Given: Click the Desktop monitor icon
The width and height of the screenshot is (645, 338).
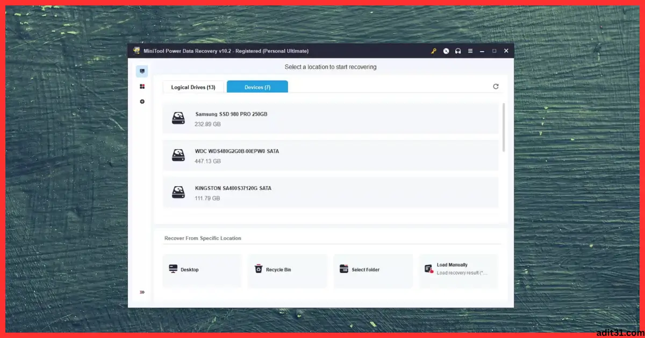Looking at the screenshot, I should 173,269.
